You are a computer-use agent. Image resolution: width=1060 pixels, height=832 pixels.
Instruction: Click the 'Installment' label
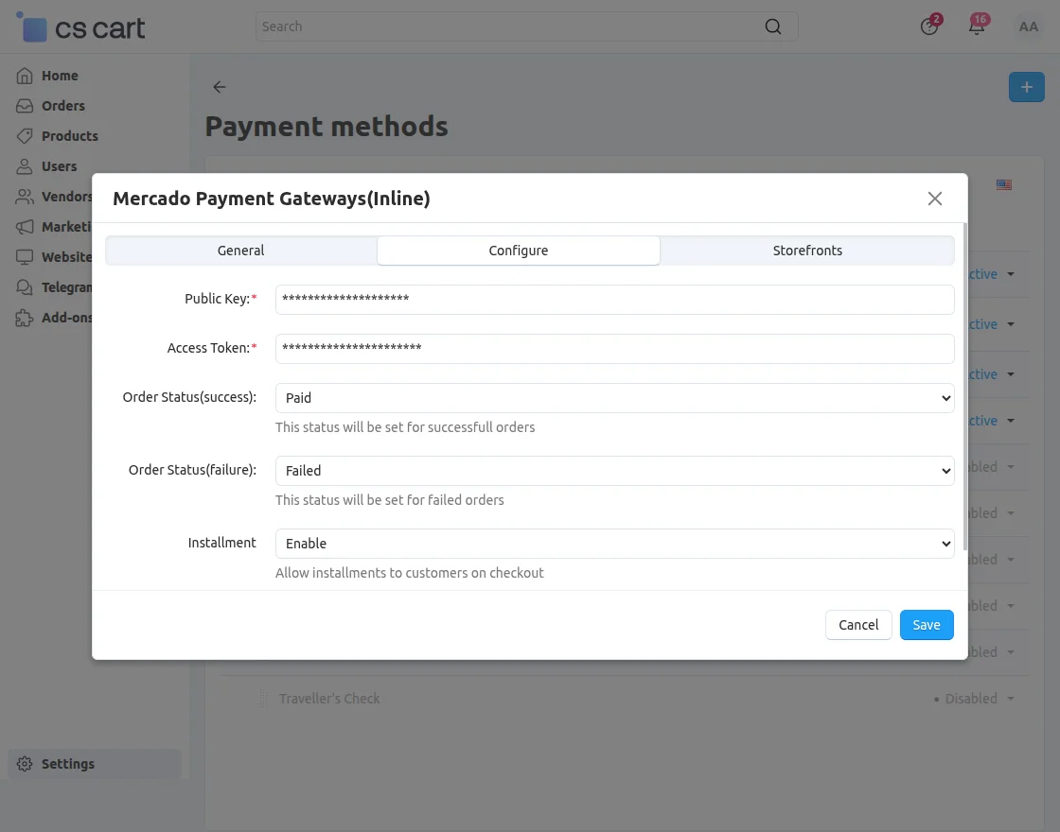point(221,543)
